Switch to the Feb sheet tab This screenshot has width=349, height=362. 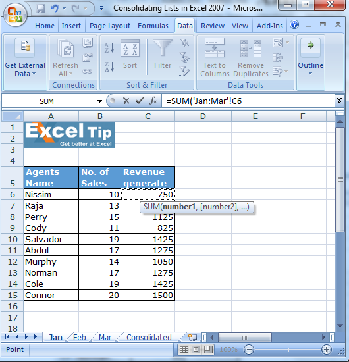pyautogui.click(x=80, y=337)
